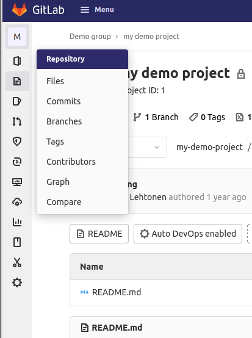252x338 pixels.
Task: Click the README.md panel heading
Action: point(117,328)
